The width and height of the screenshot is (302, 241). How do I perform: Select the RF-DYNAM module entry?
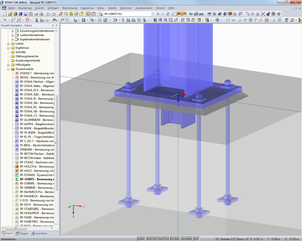pos(37,175)
